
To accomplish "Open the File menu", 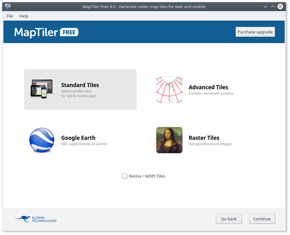I will point(9,16).
